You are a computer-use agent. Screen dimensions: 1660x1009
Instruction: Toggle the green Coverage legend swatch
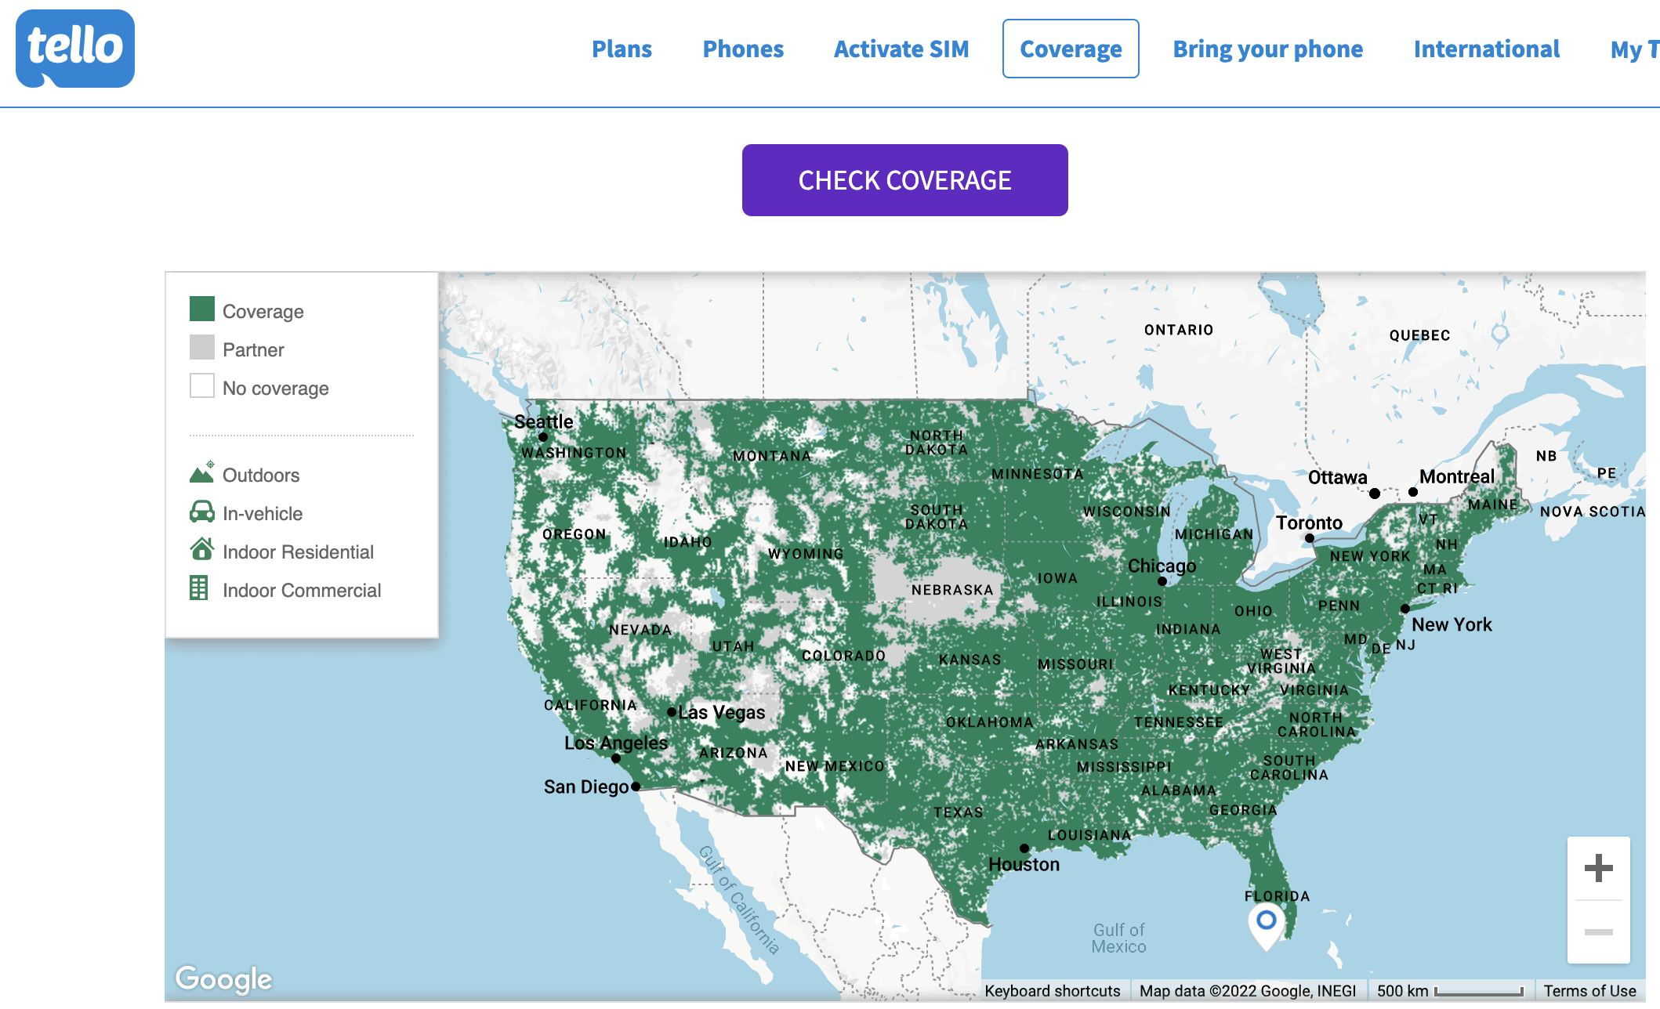pyautogui.click(x=202, y=309)
